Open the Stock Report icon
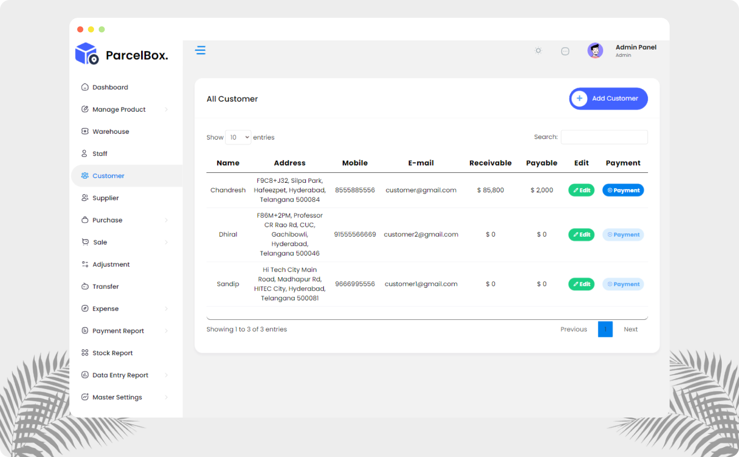The height and width of the screenshot is (457, 739). pyautogui.click(x=85, y=353)
